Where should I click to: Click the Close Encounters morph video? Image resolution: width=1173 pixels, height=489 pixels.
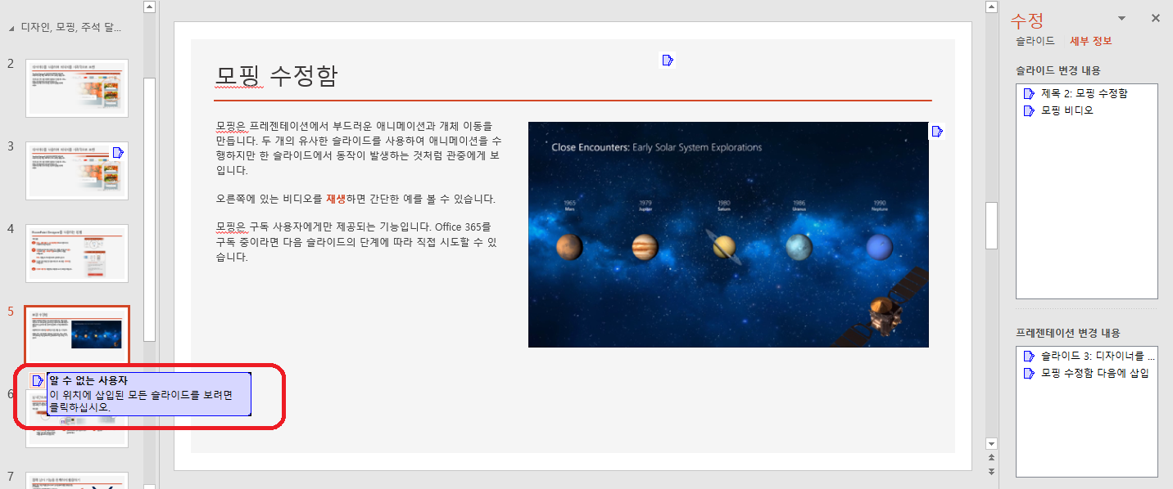coord(728,235)
